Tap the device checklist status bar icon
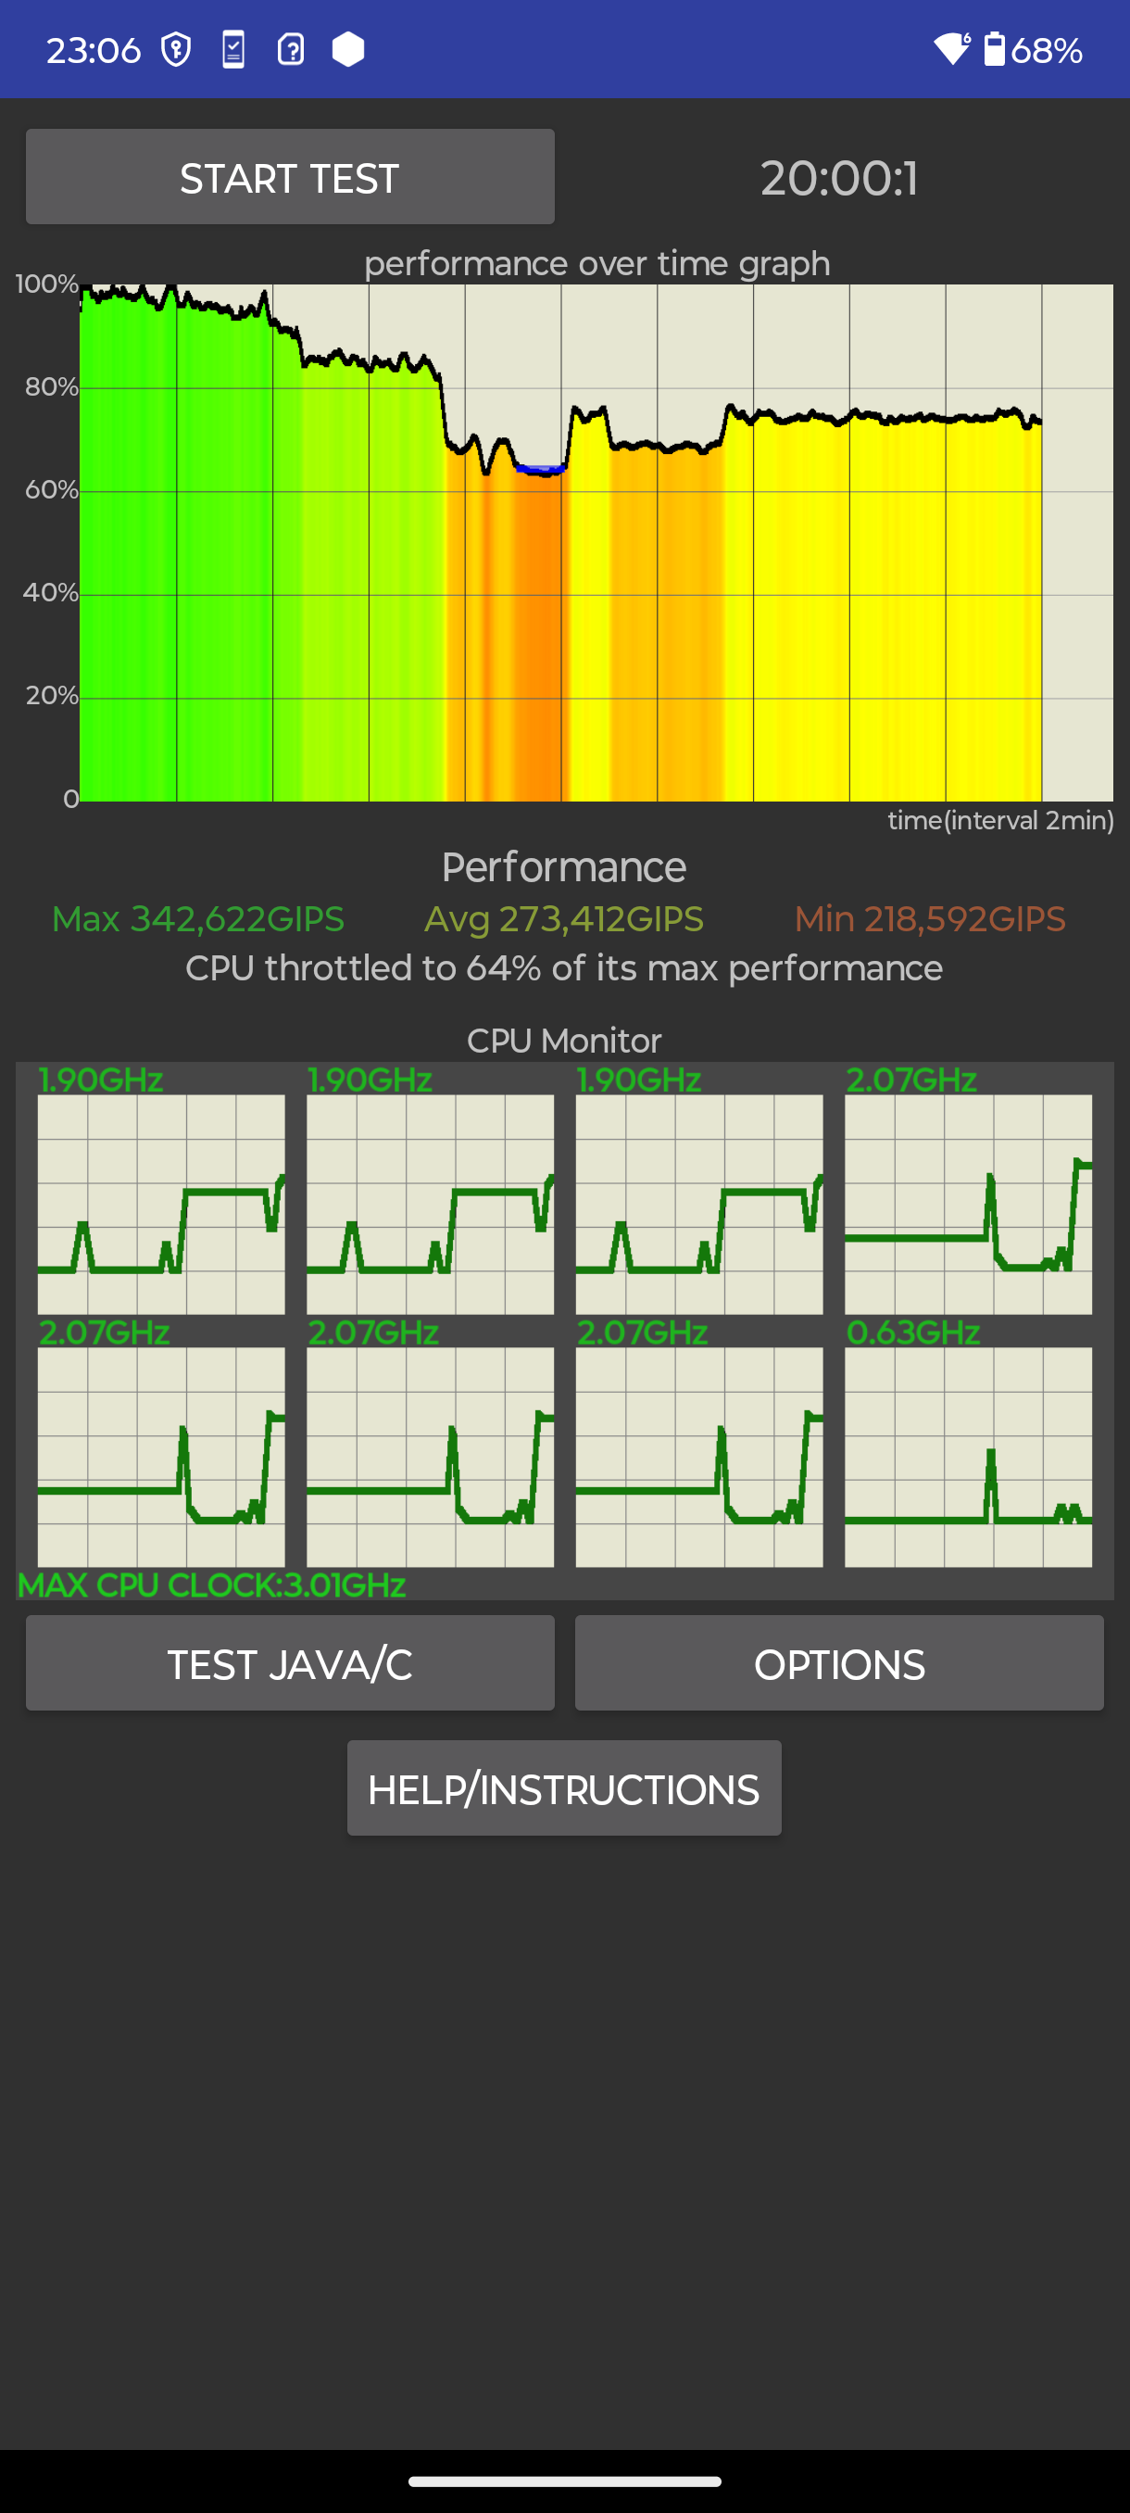The image size is (1130, 2513). (x=233, y=50)
